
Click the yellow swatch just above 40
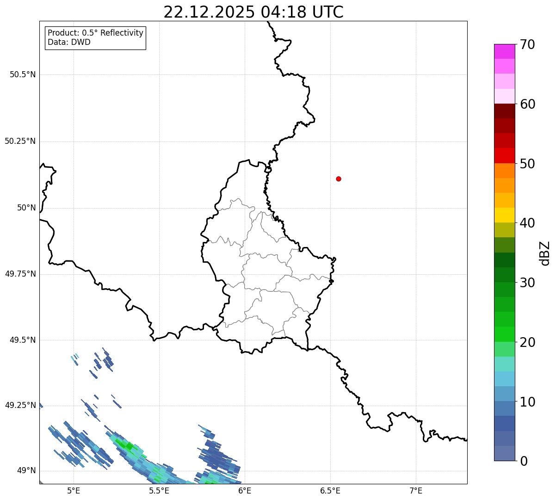[x=504, y=215]
